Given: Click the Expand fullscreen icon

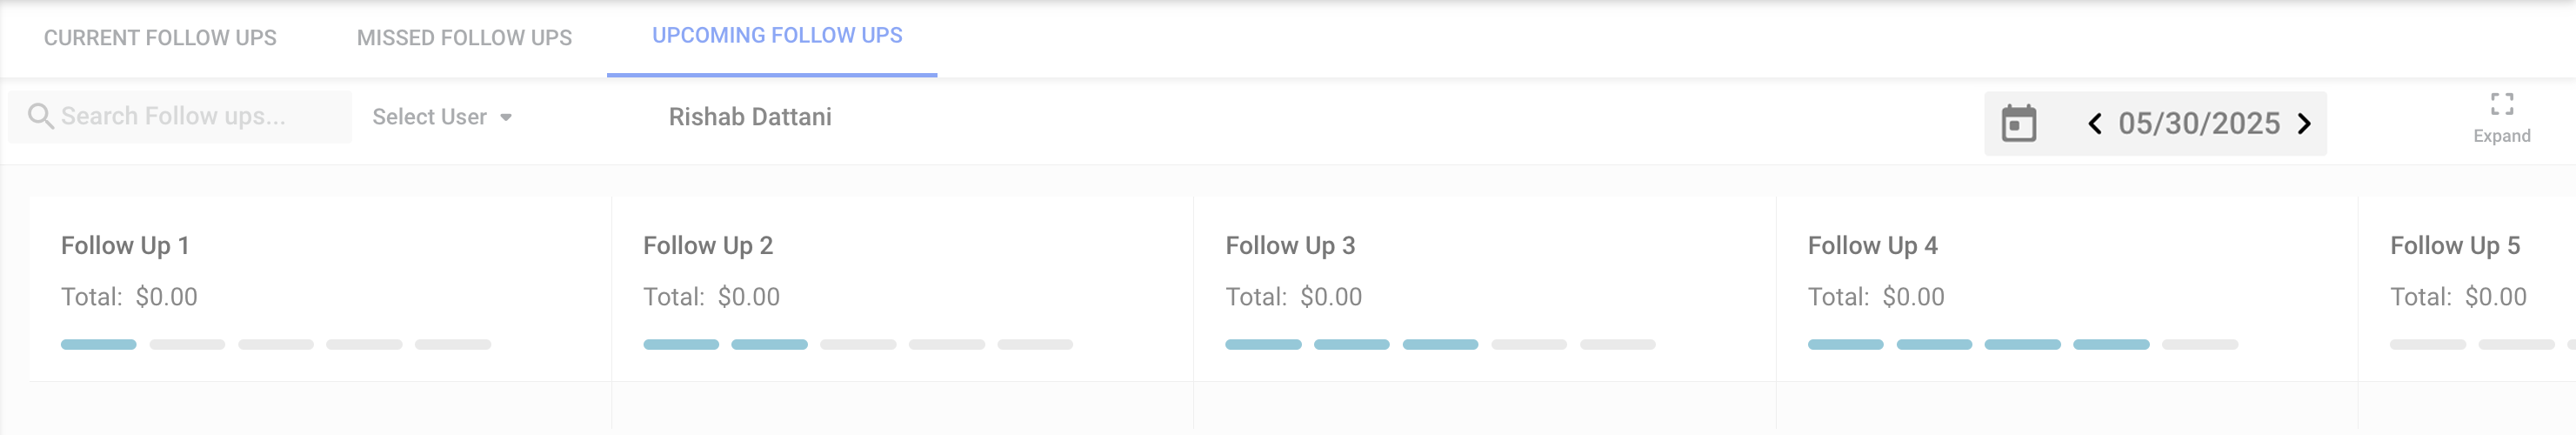Looking at the screenshot, I should pos(2501,105).
